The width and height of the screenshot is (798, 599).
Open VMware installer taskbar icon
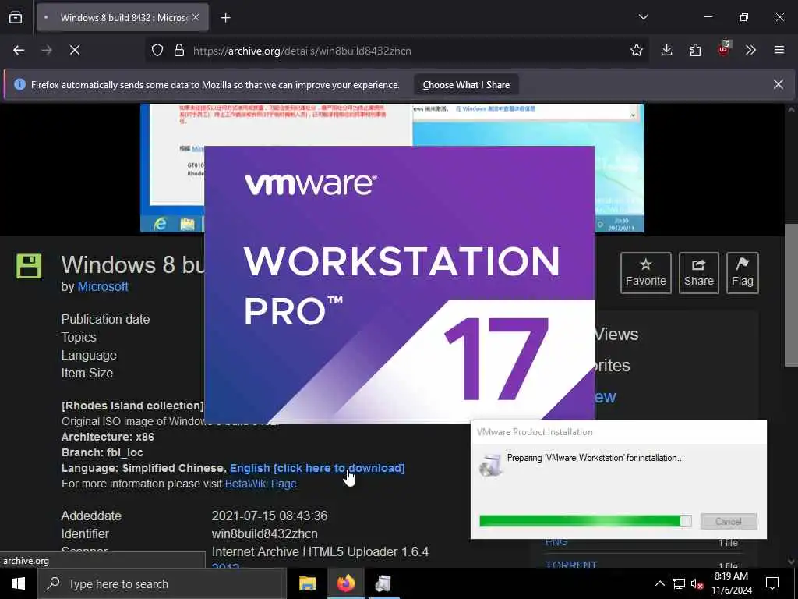pos(383,583)
